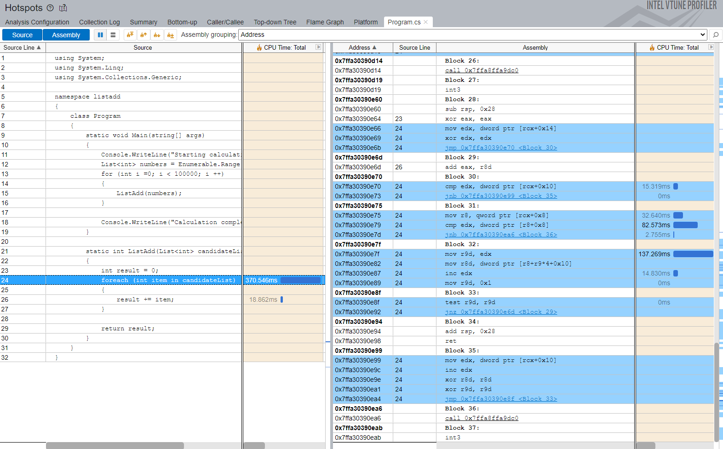Open the Assembly grouping dropdown
This screenshot has width=723, height=449.
pos(472,35)
